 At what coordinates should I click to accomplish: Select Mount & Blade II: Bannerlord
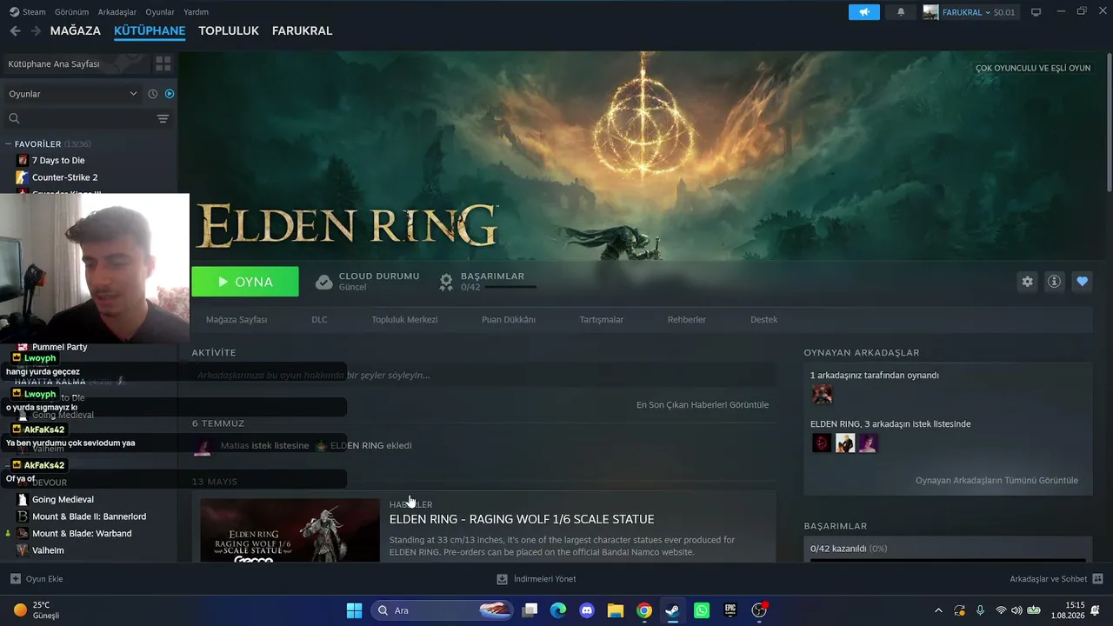pyautogui.click(x=89, y=516)
